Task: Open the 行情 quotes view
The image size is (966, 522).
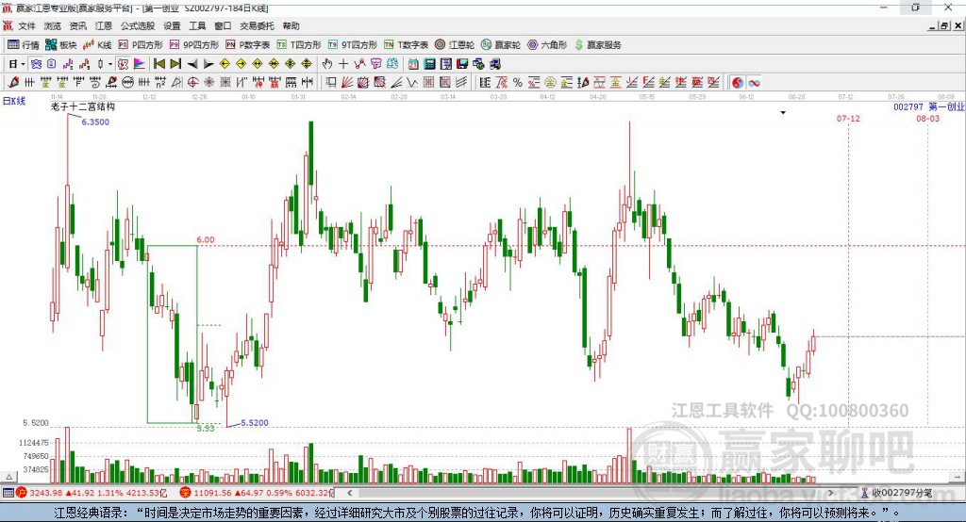Action: 23,45
